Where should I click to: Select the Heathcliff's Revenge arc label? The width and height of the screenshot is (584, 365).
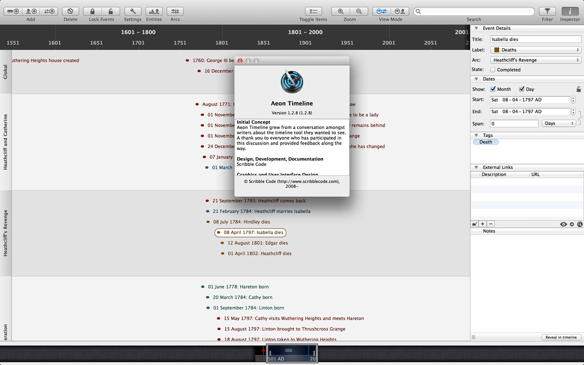point(5,233)
